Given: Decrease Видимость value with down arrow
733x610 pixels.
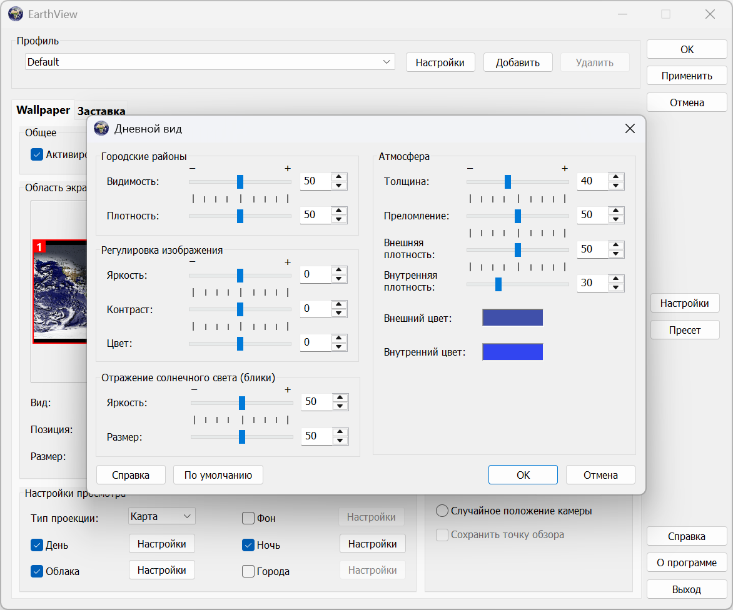Looking at the screenshot, I should 339,186.
